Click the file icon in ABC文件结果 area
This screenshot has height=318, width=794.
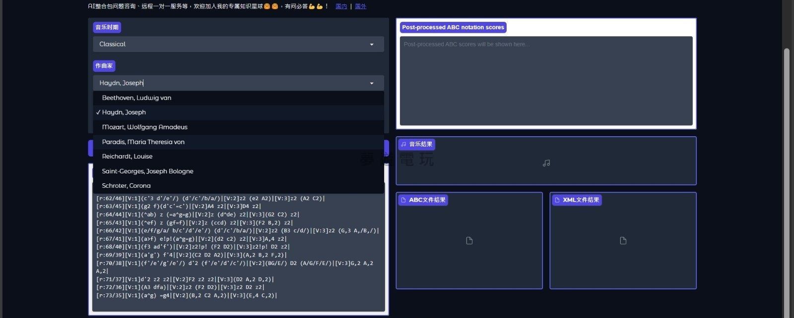pos(469,241)
